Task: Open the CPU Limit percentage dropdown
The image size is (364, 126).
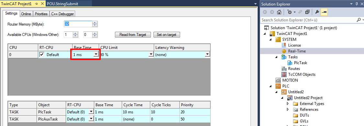Action: [151, 54]
